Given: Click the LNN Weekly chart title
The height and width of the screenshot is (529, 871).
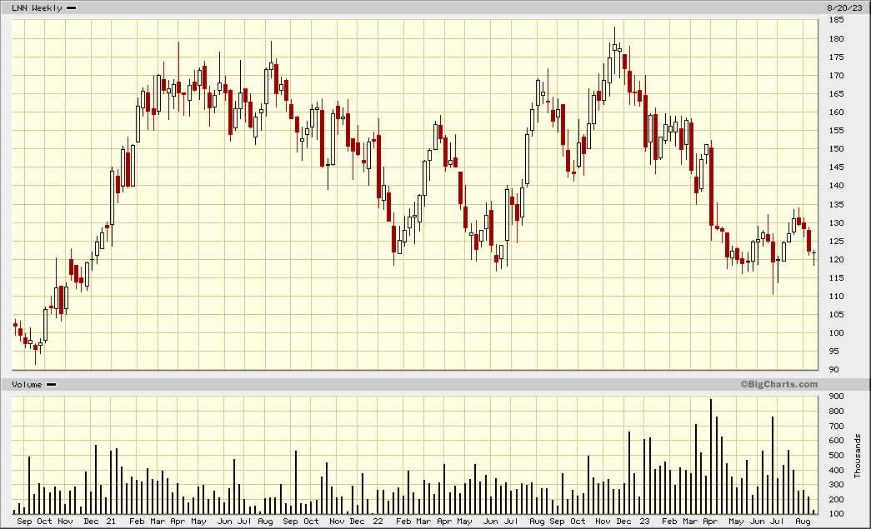Looking at the screenshot, I should click(x=37, y=7).
